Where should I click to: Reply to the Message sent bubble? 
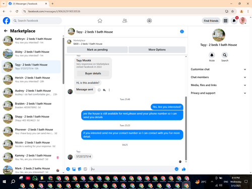point(104,90)
